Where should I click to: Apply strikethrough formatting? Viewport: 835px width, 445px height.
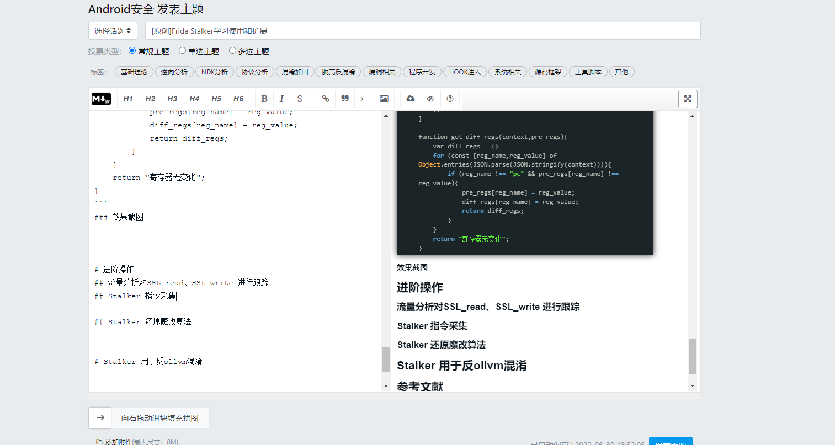(x=300, y=99)
